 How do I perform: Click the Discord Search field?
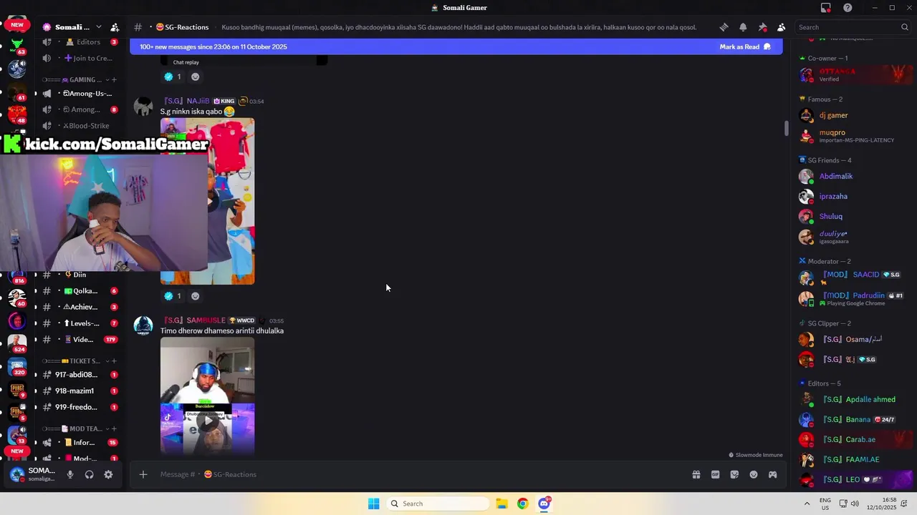click(853, 27)
